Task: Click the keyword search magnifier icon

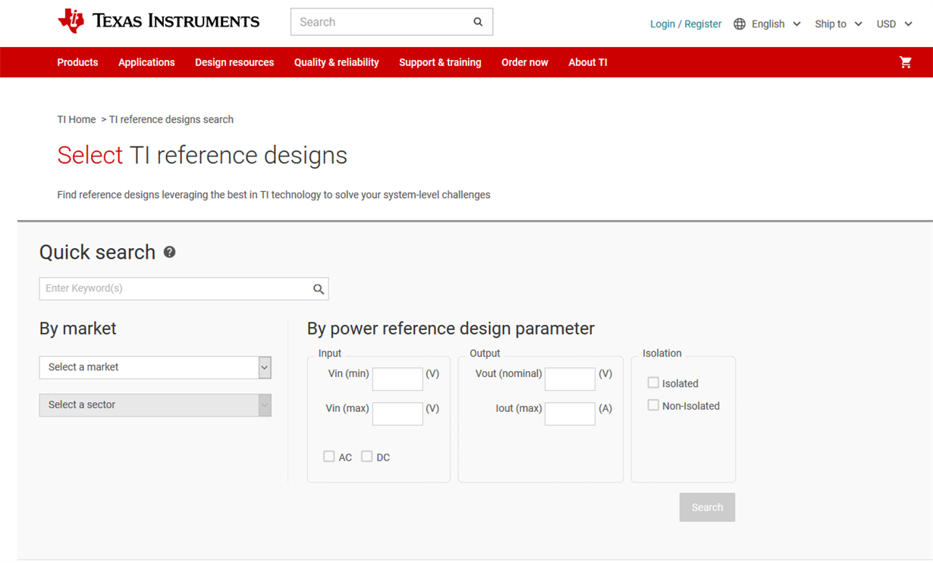Action: pos(319,289)
